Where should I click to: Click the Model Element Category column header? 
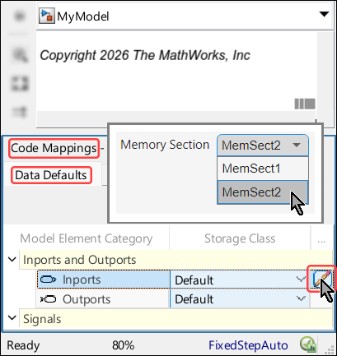(87, 238)
